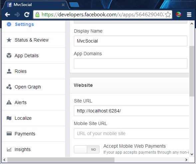Go back with the browser back arrow

[8, 15]
